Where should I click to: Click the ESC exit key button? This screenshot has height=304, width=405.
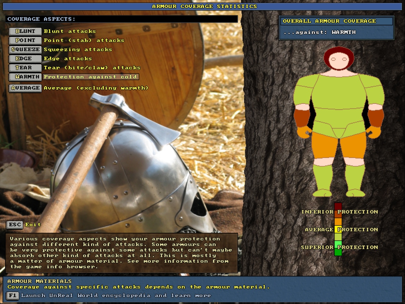pos(15,225)
